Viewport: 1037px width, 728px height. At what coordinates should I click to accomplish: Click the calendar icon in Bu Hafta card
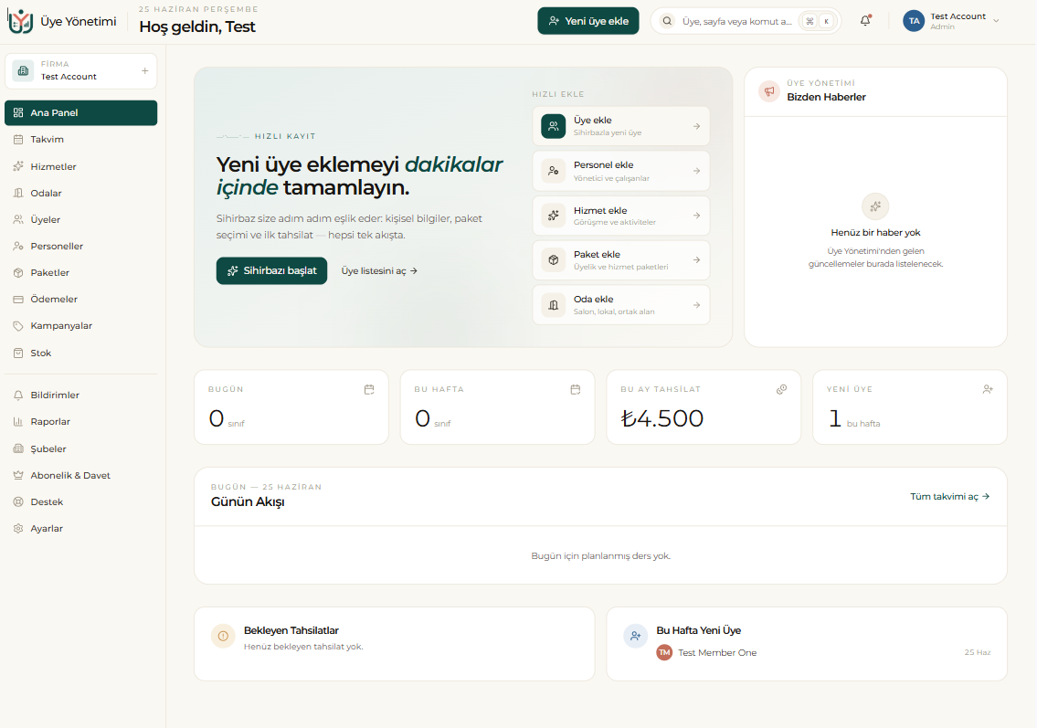[x=576, y=389]
